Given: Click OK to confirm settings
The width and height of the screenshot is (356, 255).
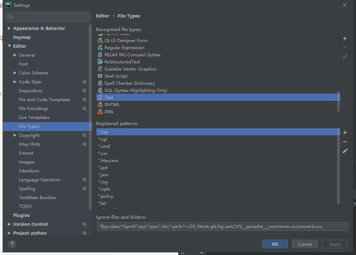Looking at the screenshot, I should pyautogui.click(x=275, y=244).
